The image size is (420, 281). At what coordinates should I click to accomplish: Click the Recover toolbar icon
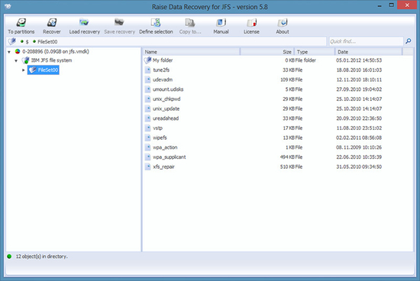(x=52, y=23)
